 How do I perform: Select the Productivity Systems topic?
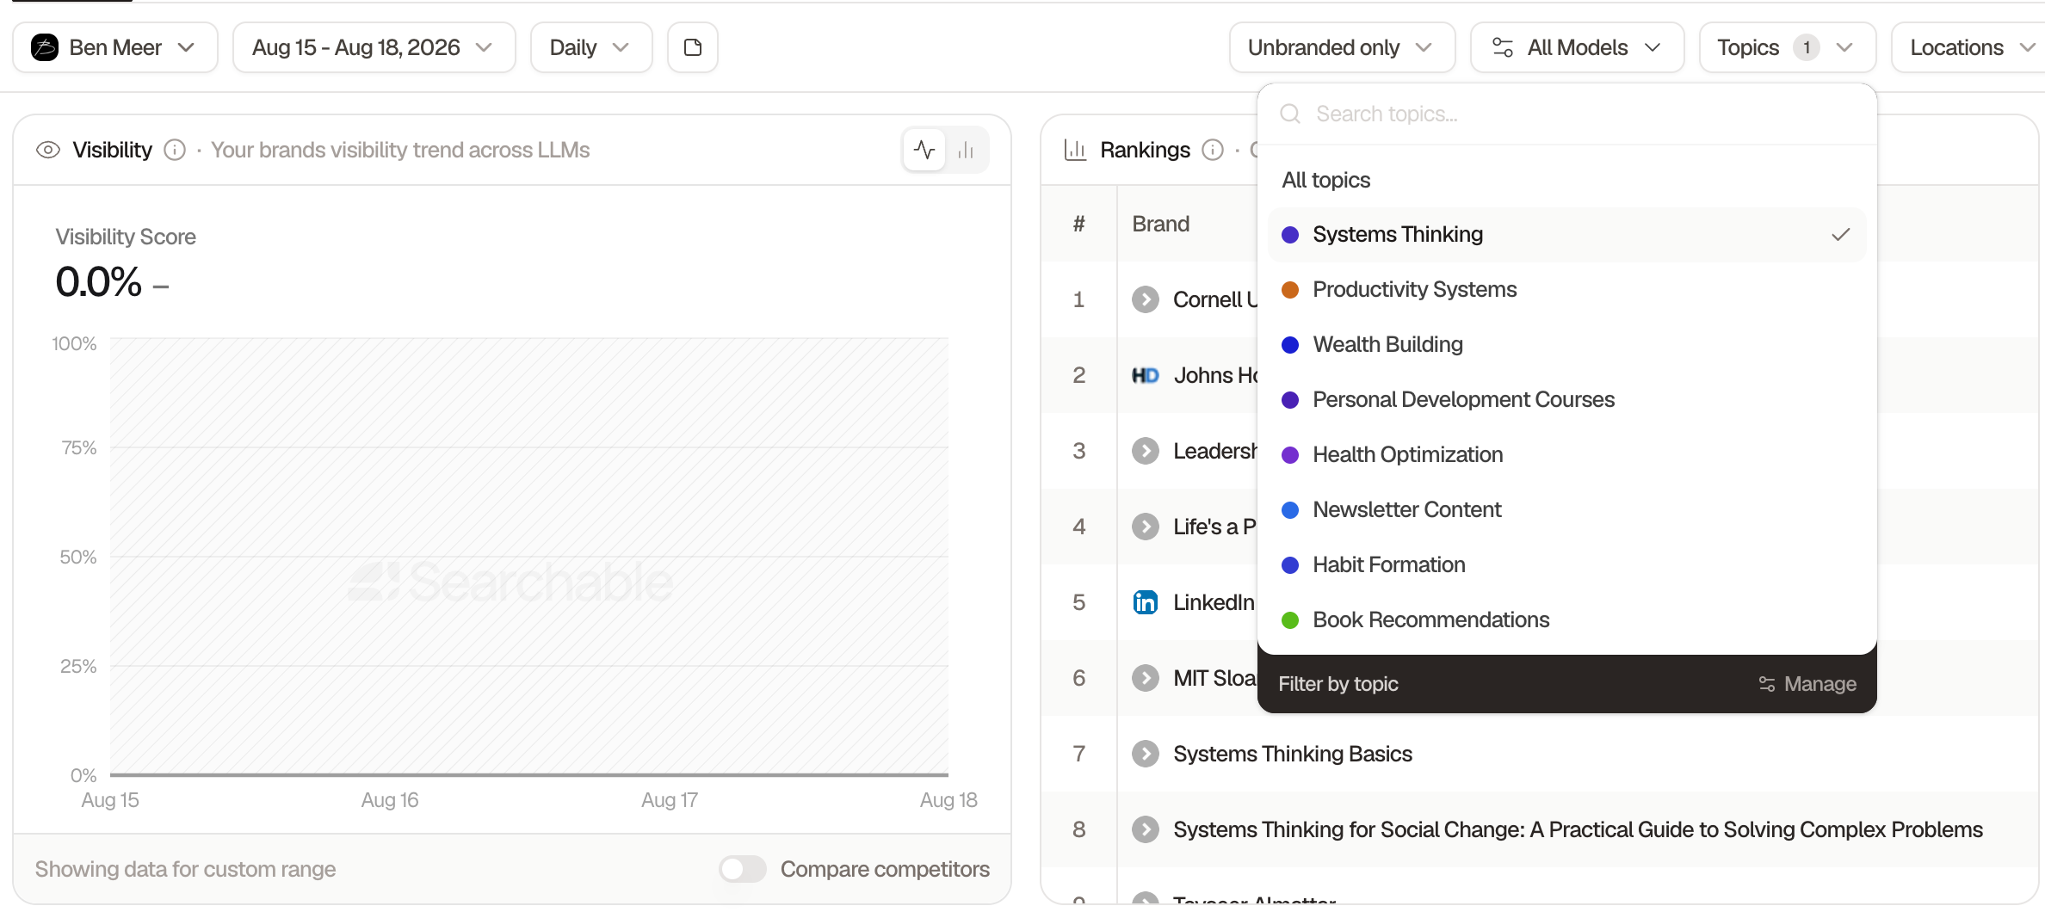tap(1566, 290)
